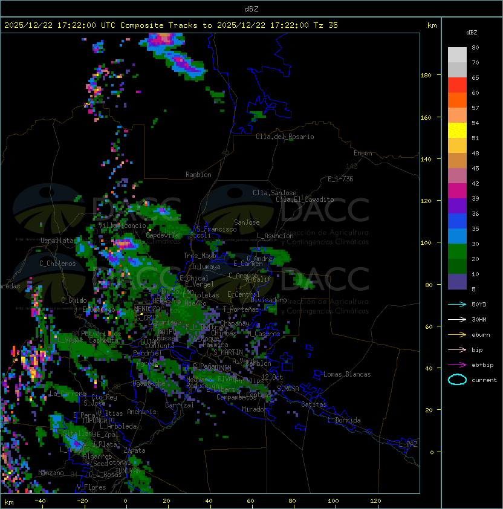Click the -40 km mark on the horizontal axis
The height and width of the screenshot is (509, 503).
(40, 501)
